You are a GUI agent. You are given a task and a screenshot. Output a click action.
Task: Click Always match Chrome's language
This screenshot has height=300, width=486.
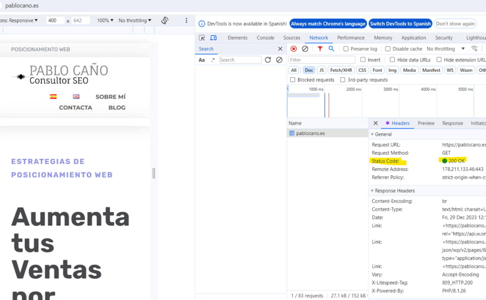pyautogui.click(x=328, y=24)
